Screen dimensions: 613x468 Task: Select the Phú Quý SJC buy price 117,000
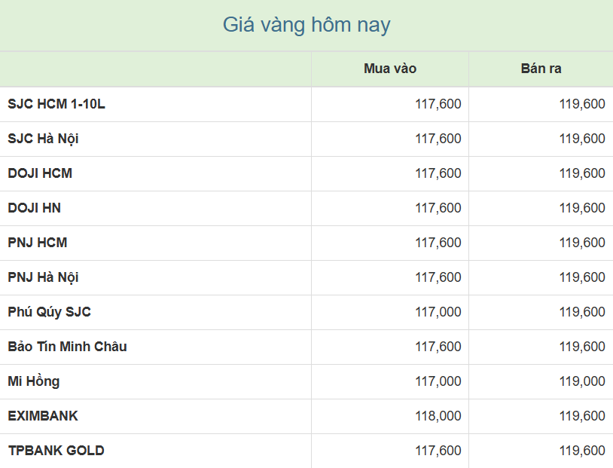[x=438, y=312]
